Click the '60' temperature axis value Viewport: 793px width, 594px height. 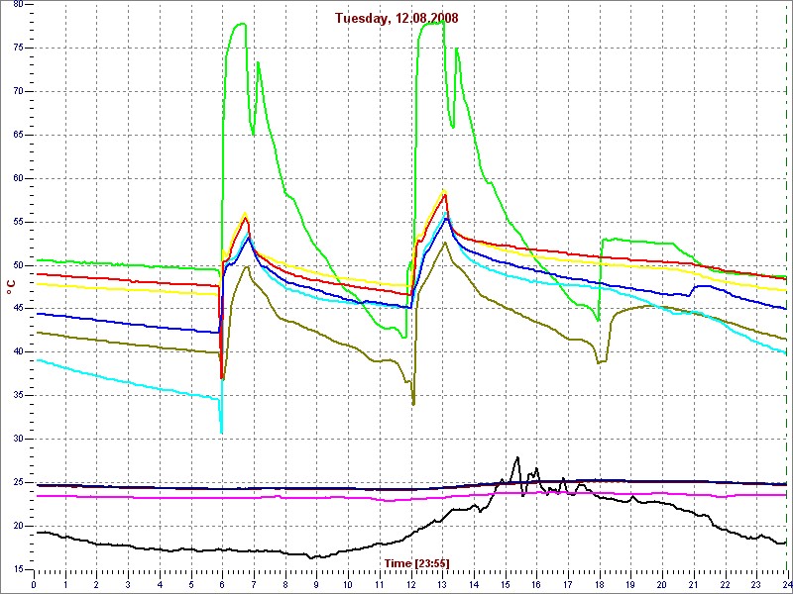pos(18,178)
